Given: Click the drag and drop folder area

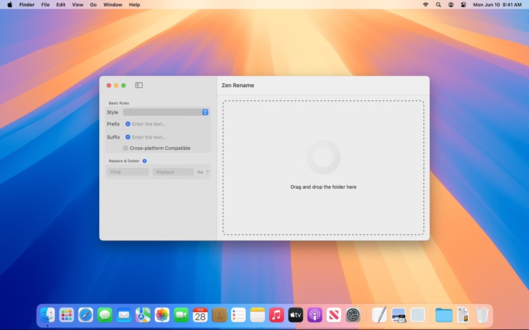Looking at the screenshot, I should pos(323,168).
